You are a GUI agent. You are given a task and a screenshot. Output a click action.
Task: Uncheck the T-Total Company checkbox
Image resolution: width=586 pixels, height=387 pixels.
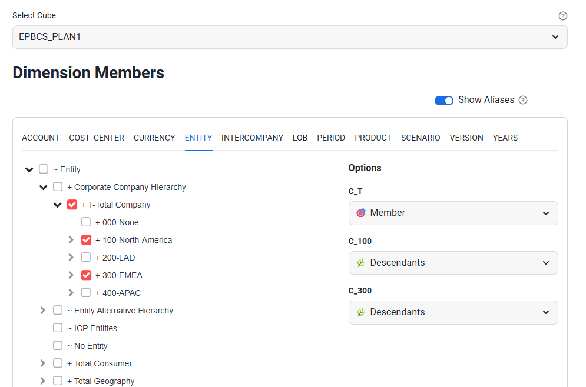tap(72, 205)
